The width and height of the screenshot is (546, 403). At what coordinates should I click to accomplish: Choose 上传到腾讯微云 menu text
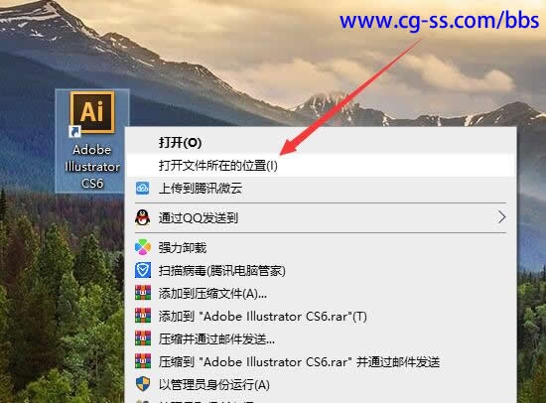coord(201,189)
